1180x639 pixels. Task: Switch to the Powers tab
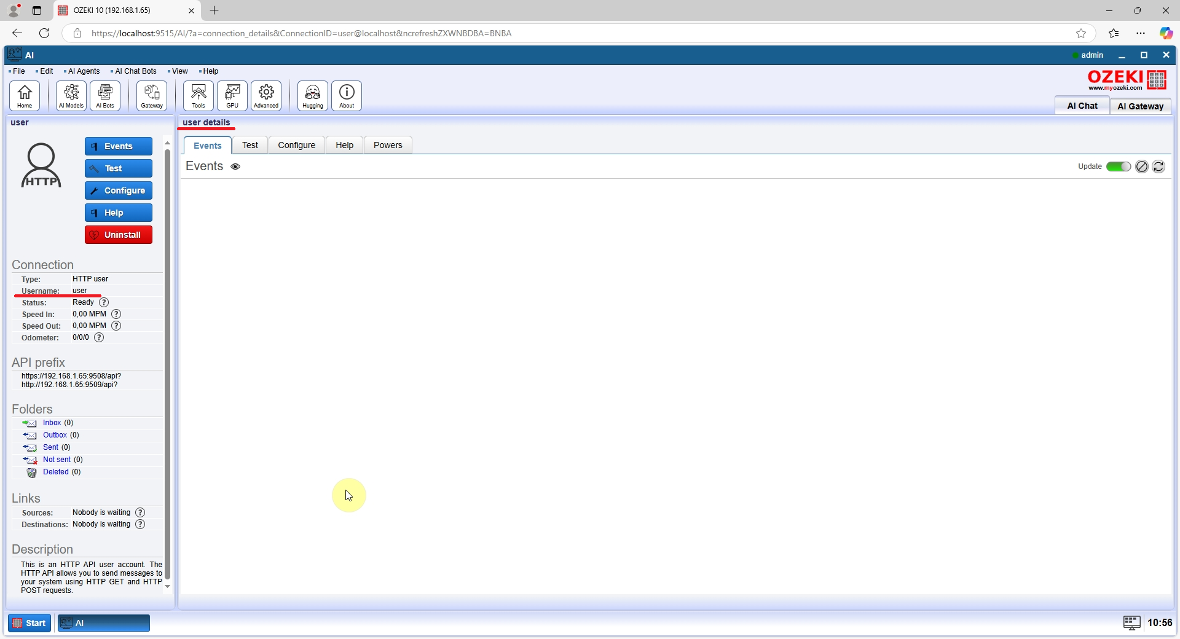[388, 145]
